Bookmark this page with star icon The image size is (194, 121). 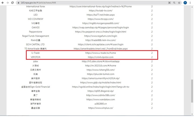pyautogui.click(x=179, y=3)
